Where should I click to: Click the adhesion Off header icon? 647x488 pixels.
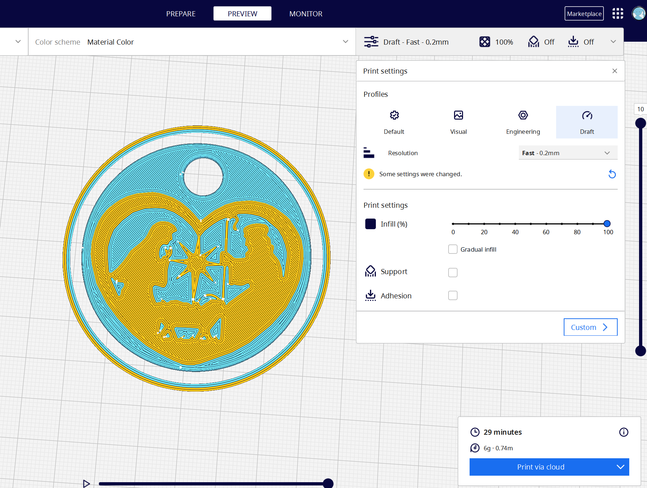[x=573, y=42]
